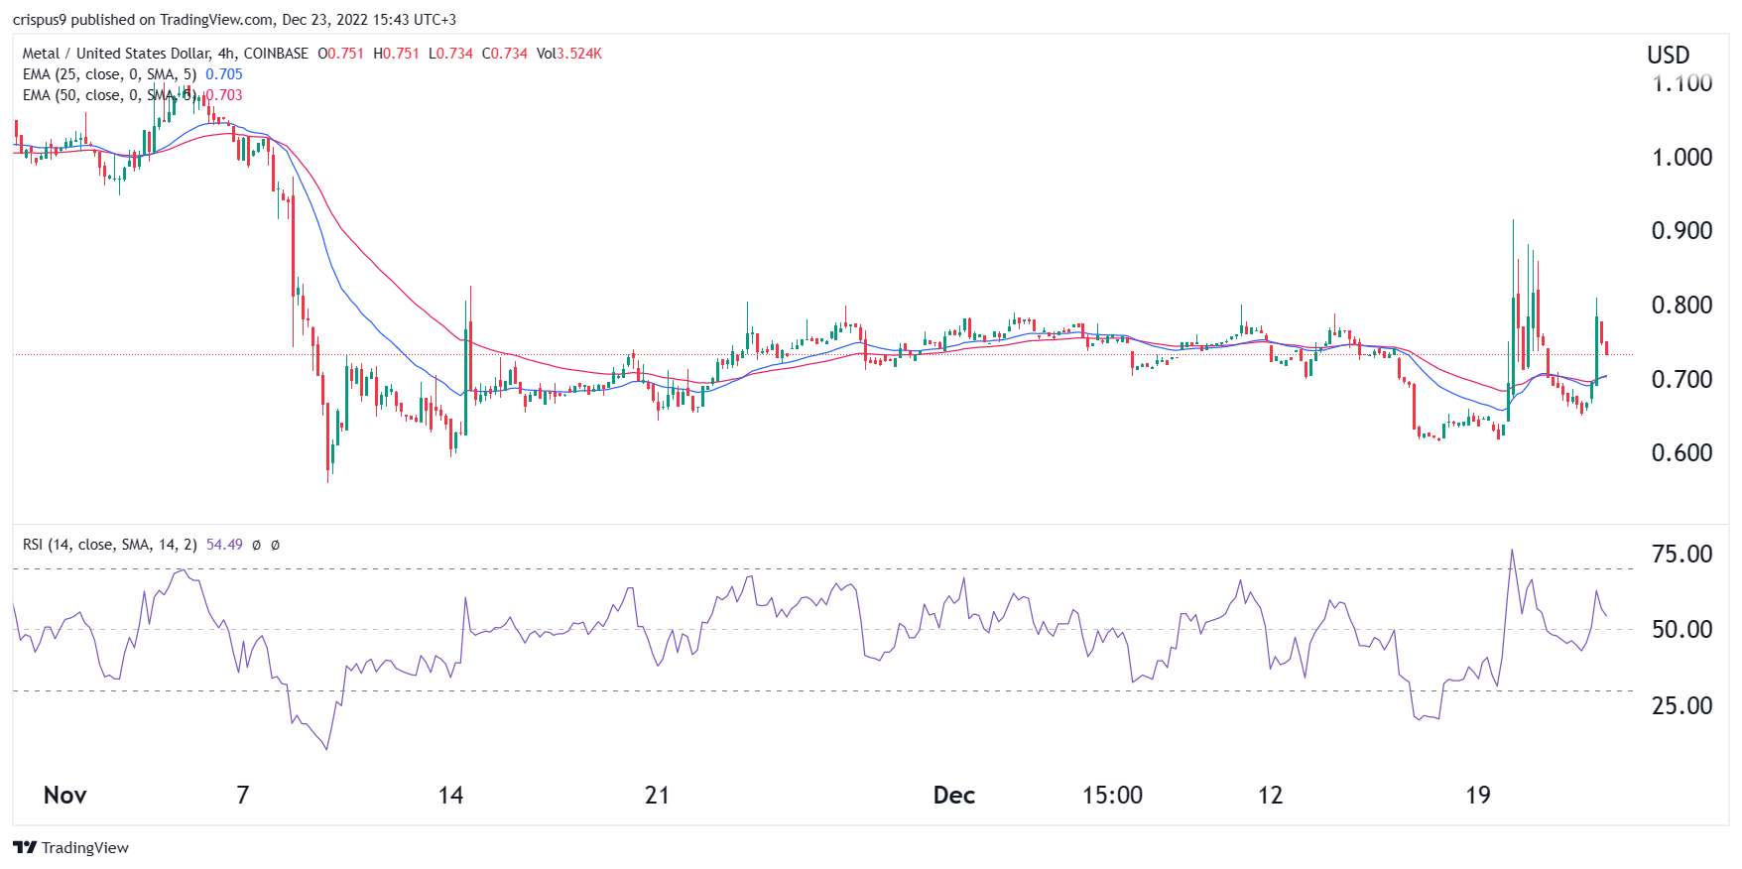Click the 0.600 price axis label
Screen dimensions: 1742x869
(x=1681, y=452)
